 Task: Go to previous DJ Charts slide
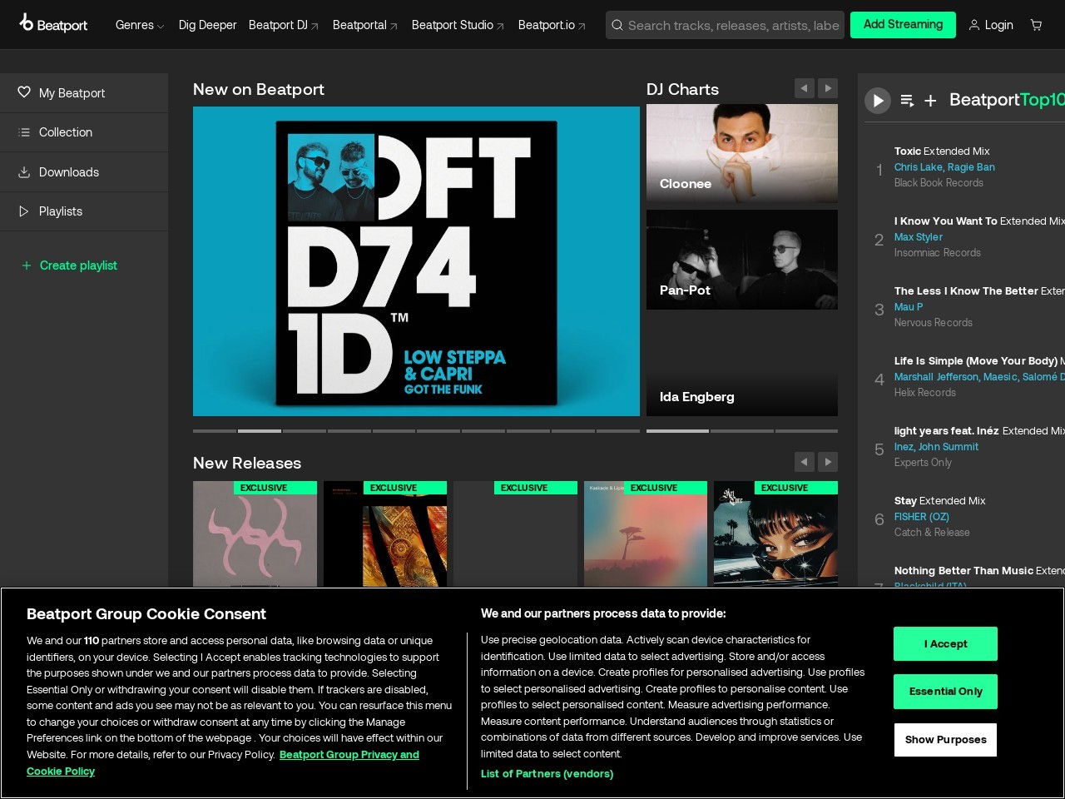[x=804, y=88]
